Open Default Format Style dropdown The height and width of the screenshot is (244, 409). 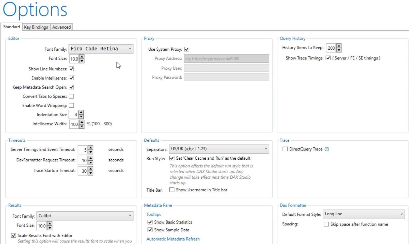click(364, 214)
